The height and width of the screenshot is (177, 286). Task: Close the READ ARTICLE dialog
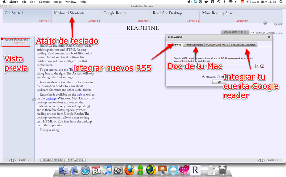(x=269, y=37)
